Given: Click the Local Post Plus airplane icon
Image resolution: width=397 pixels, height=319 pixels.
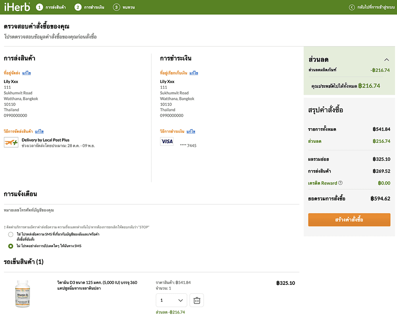Looking at the screenshot, I should 11,142.
